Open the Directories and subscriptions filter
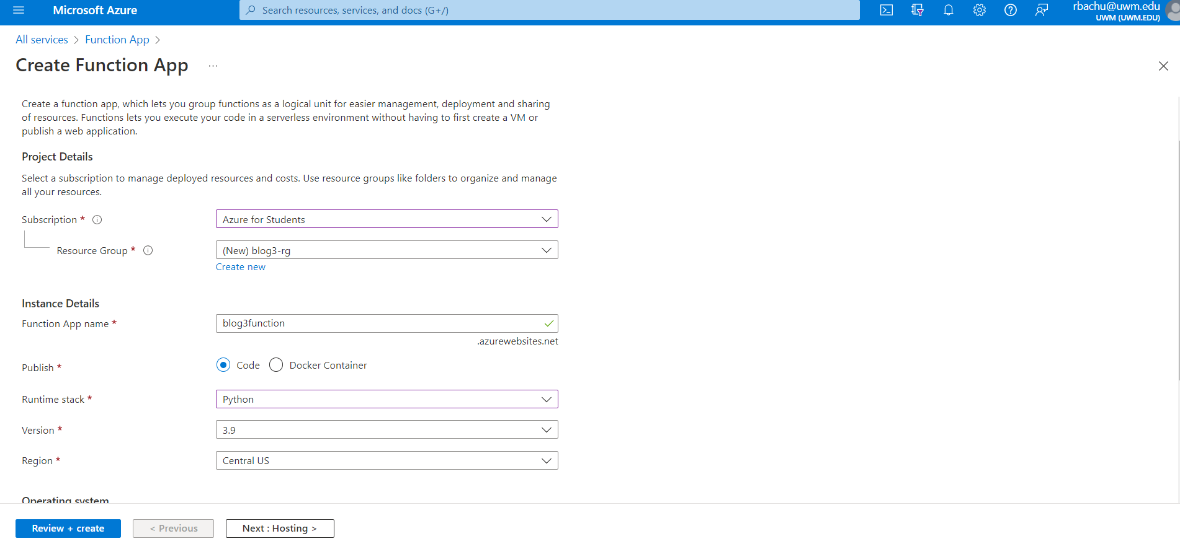1180x544 pixels. coord(918,10)
